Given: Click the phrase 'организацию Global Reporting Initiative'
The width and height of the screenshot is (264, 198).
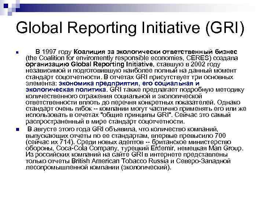Looking at the screenshot, I should pos(89,64).
